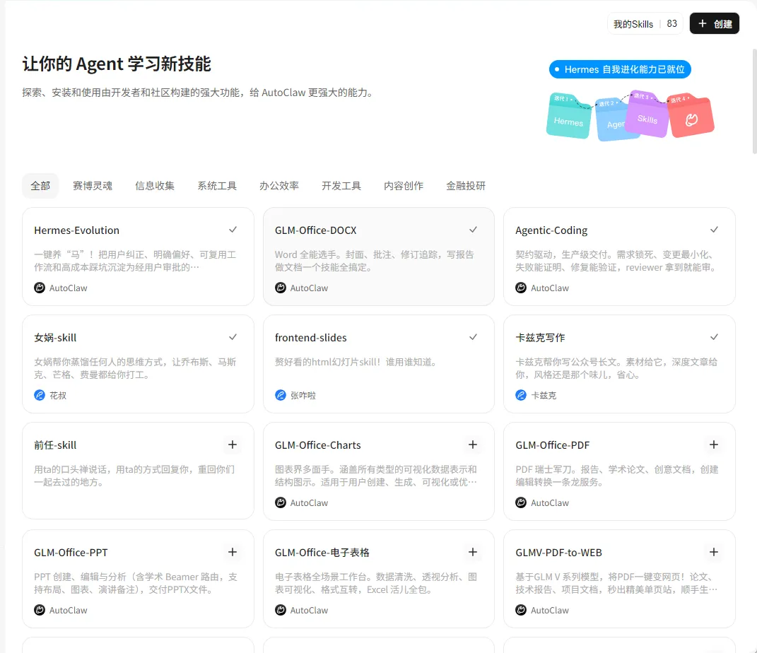Screen dimensions: 757x653
Task: Open GLMV-PDF-to-WEB card title
Action: click(558, 553)
